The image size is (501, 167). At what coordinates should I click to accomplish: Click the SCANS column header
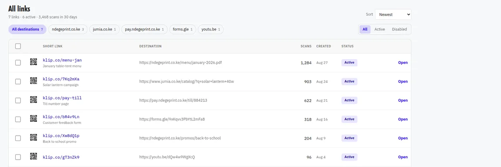(x=306, y=46)
